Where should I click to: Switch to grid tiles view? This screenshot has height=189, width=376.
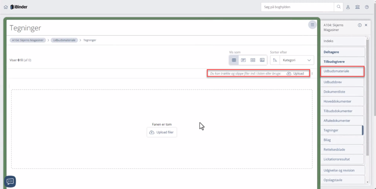pyautogui.click(x=253, y=60)
